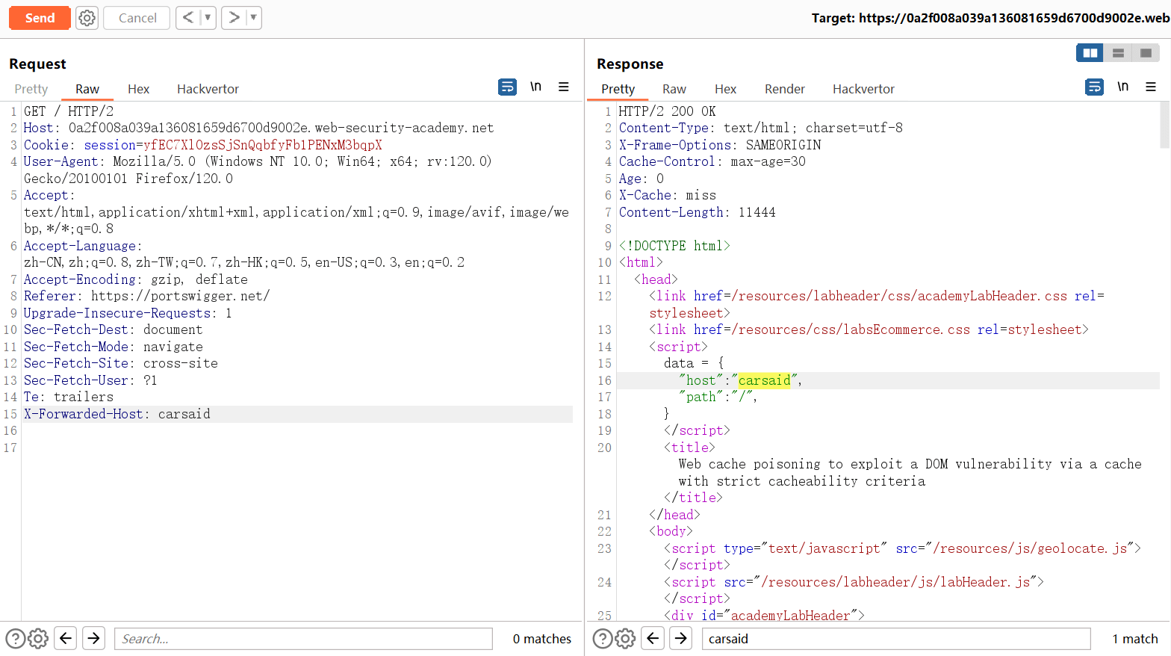Open Response panel hamburger options menu
The height and width of the screenshot is (656, 1171).
point(1151,87)
